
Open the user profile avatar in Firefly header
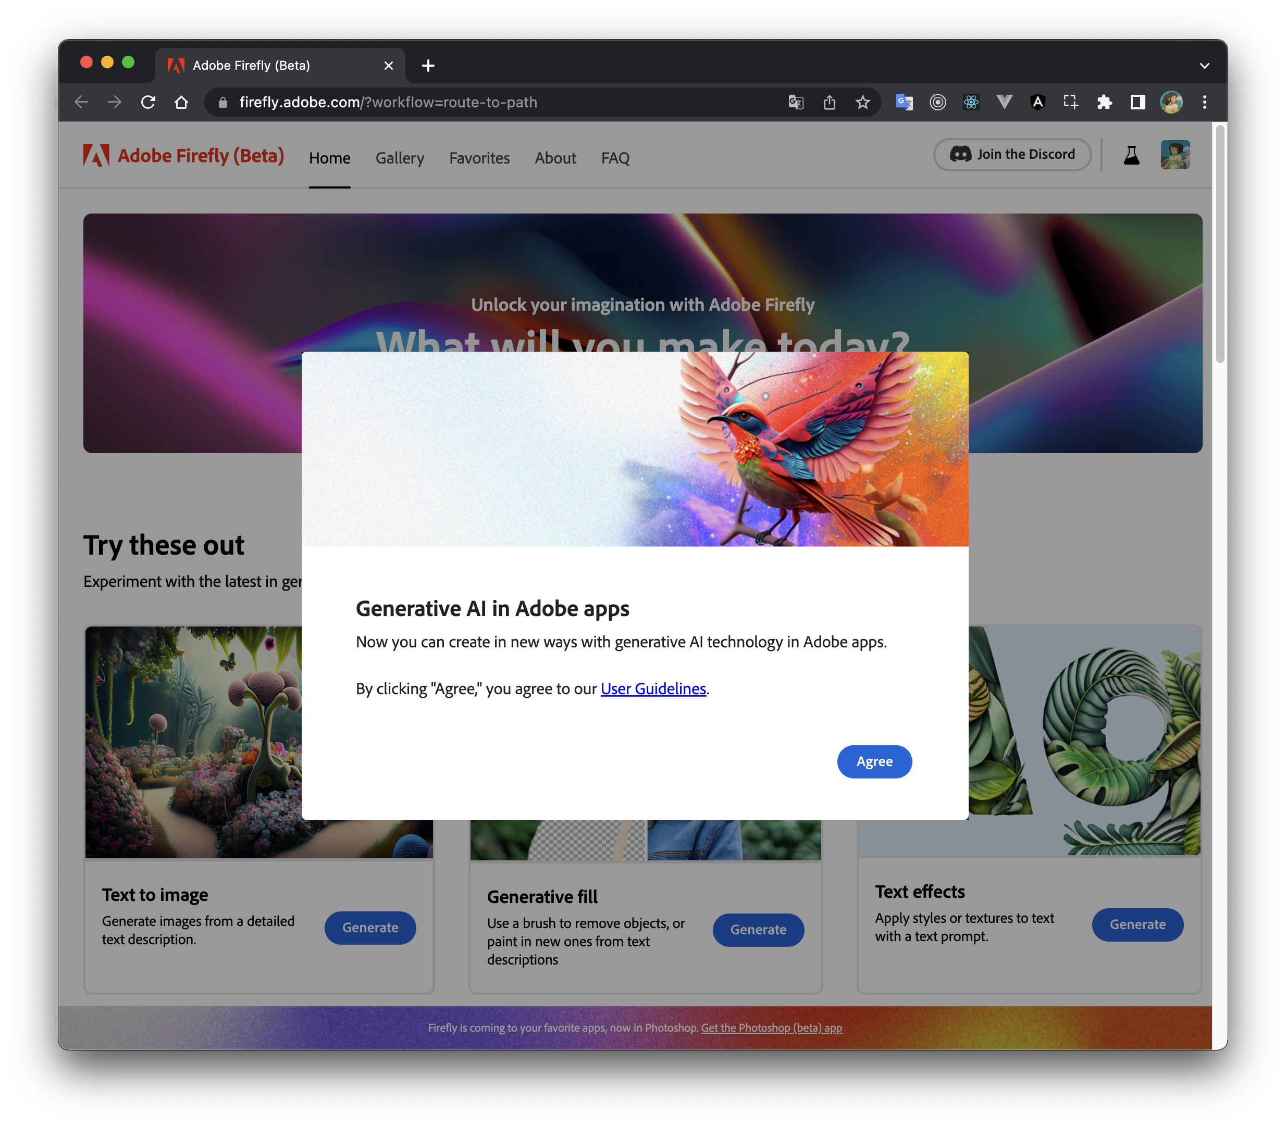(1174, 155)
